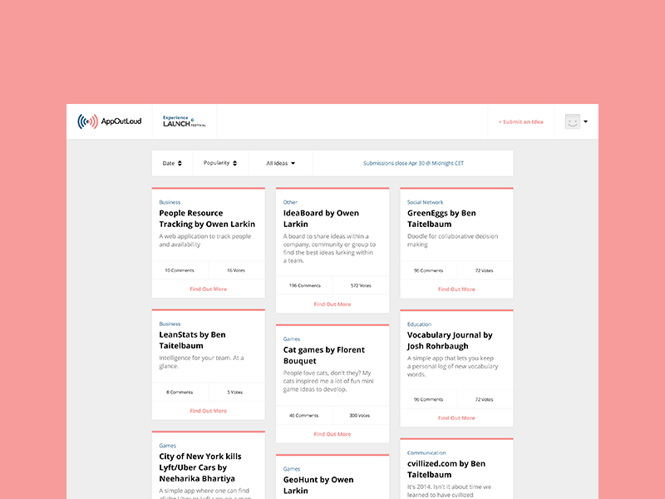This screenshot has height=499, width=665.
Task: Click 5 Votes on LeanStats
Action: [234, 392]
